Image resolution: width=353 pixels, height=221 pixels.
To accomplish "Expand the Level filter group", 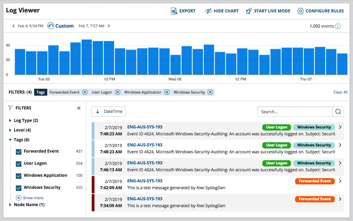I will [x=10, y=130].
